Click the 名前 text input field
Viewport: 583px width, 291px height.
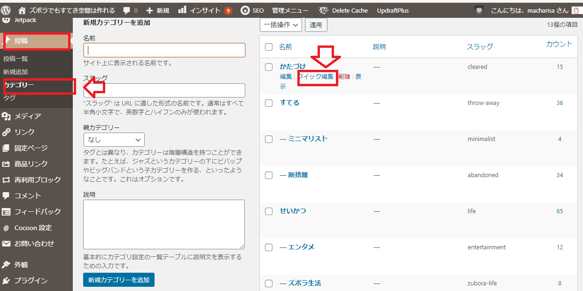tap(164, 50)
